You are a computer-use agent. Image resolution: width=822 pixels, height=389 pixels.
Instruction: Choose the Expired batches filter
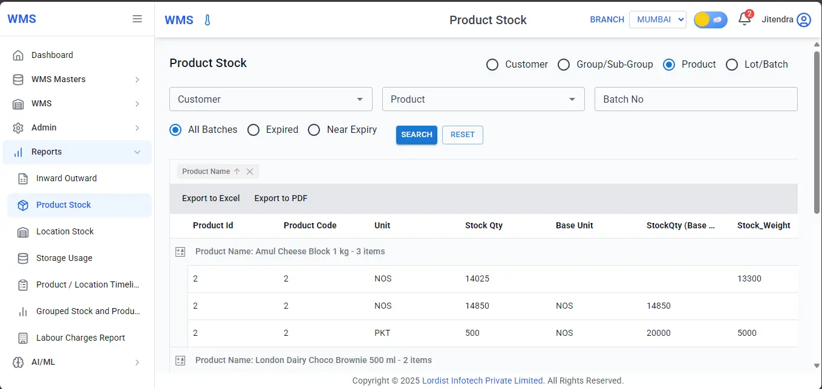[x=253, y=130]
